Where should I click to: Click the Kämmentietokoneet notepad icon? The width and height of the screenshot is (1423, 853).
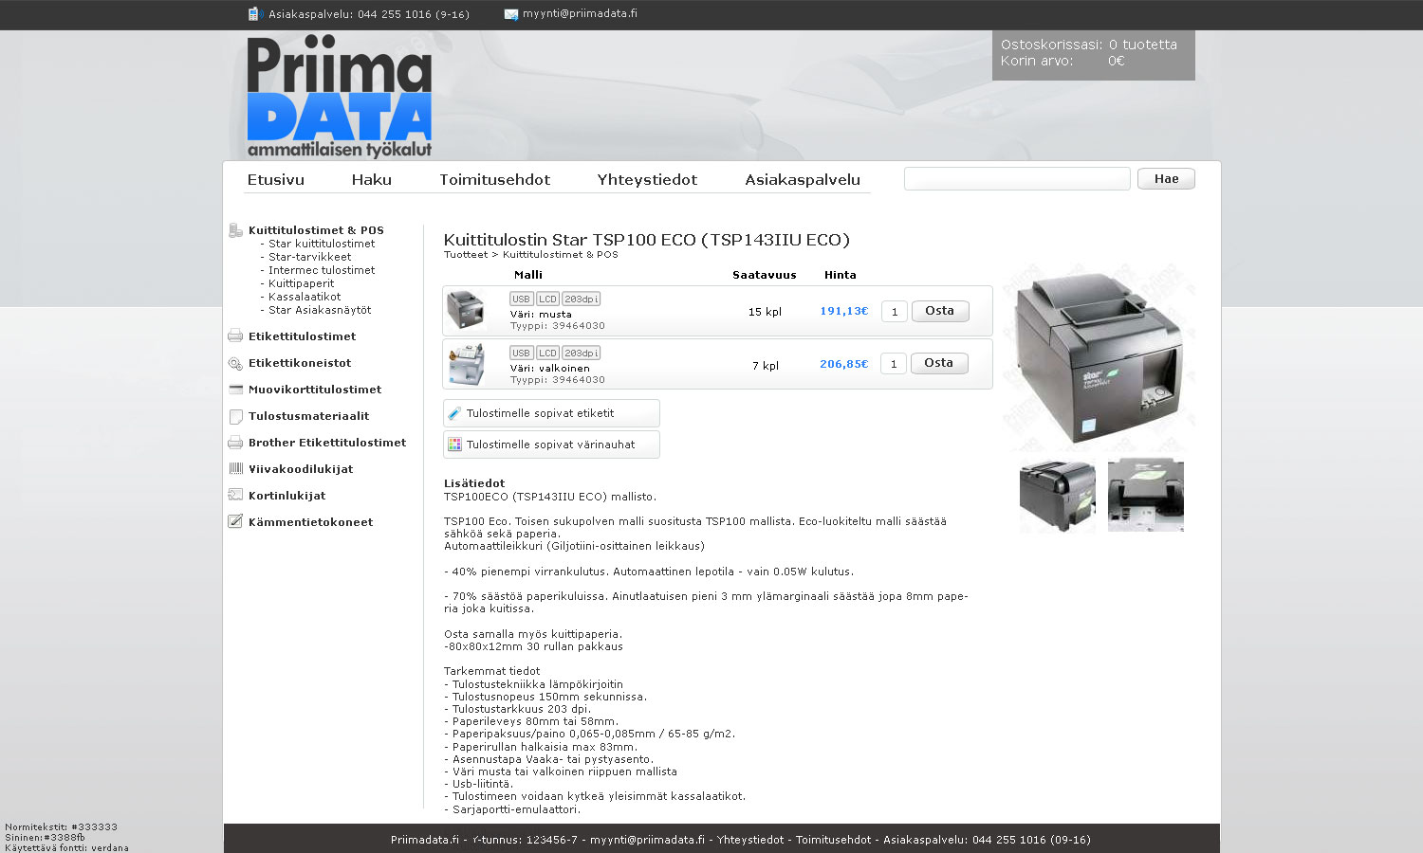click(235, 521)
